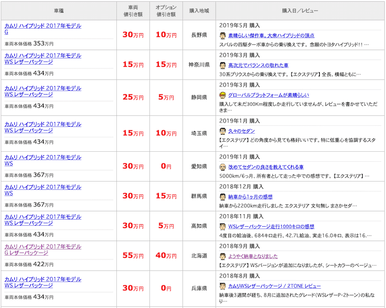The height and width of the screenshot is (308, 386).
Task: Click the 購入地域 column header
Action: pyautogui.click(x=199, y=11)
